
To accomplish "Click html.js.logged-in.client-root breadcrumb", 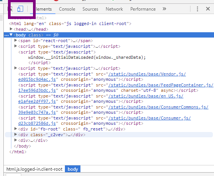I will coord(35,169).
